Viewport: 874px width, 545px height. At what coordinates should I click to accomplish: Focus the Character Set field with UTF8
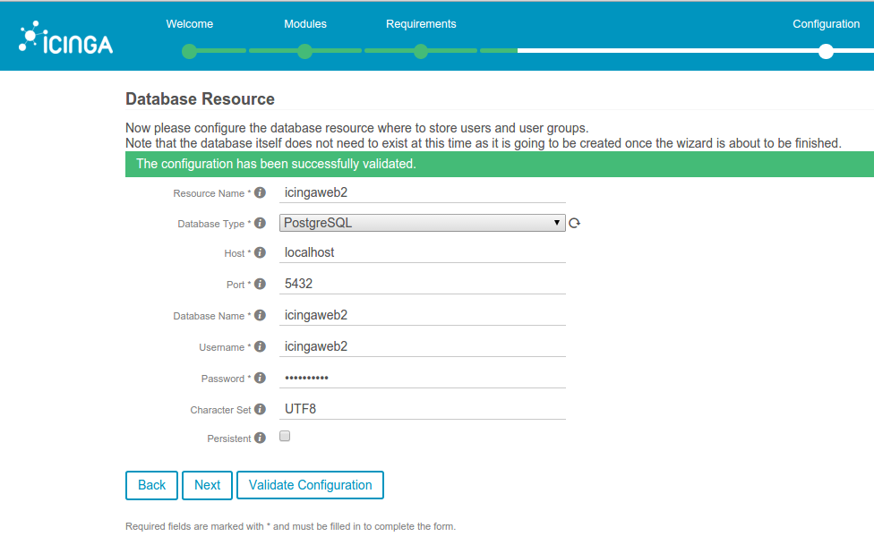tap(423, 409)
